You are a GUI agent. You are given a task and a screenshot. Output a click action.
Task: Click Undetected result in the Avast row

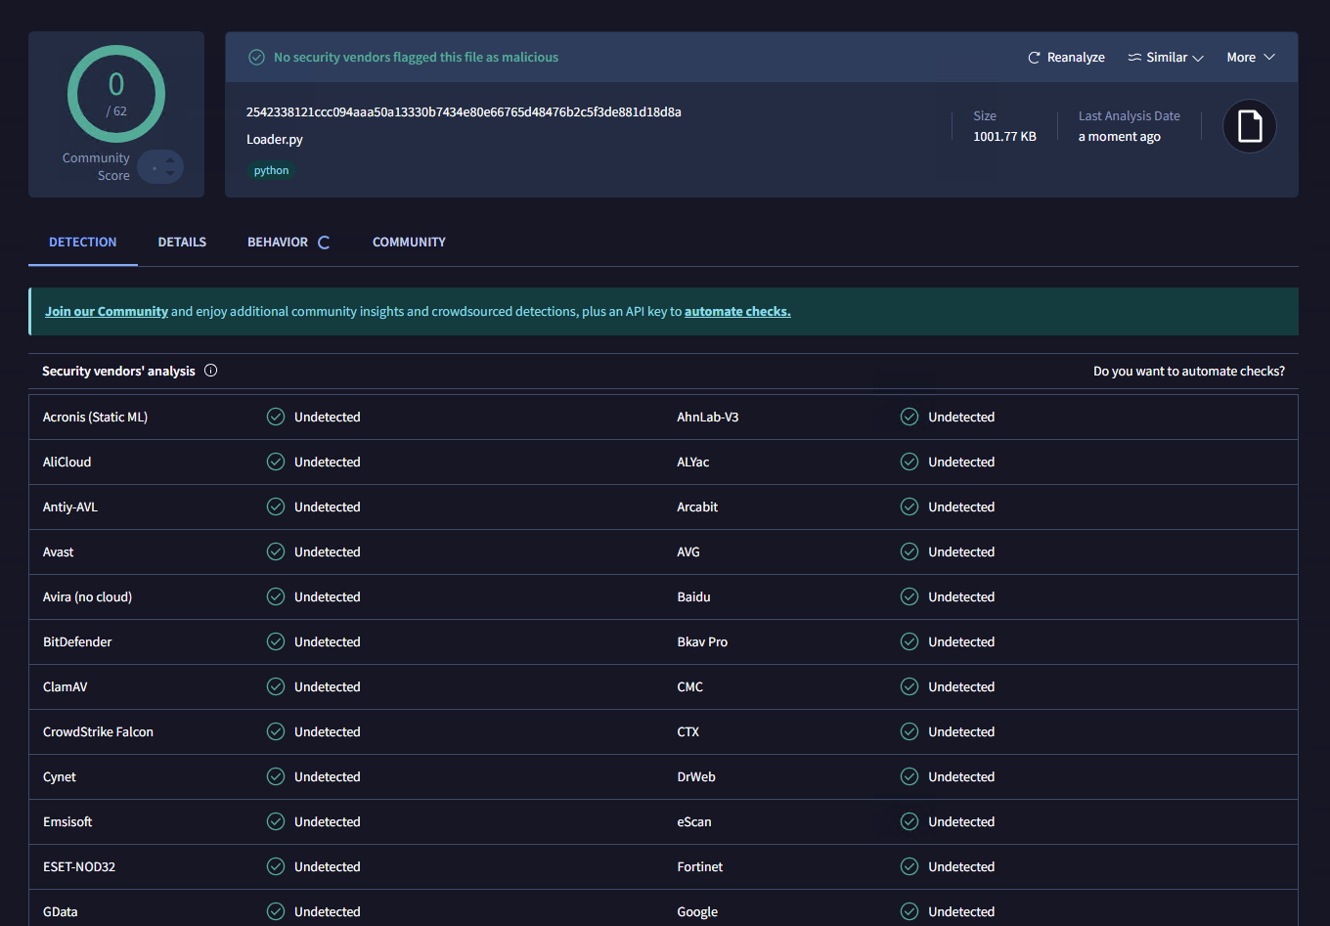tap(328, 552)
